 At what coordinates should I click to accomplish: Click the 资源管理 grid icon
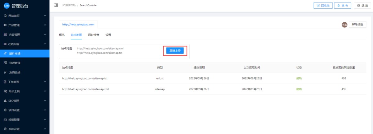[5, 63]
